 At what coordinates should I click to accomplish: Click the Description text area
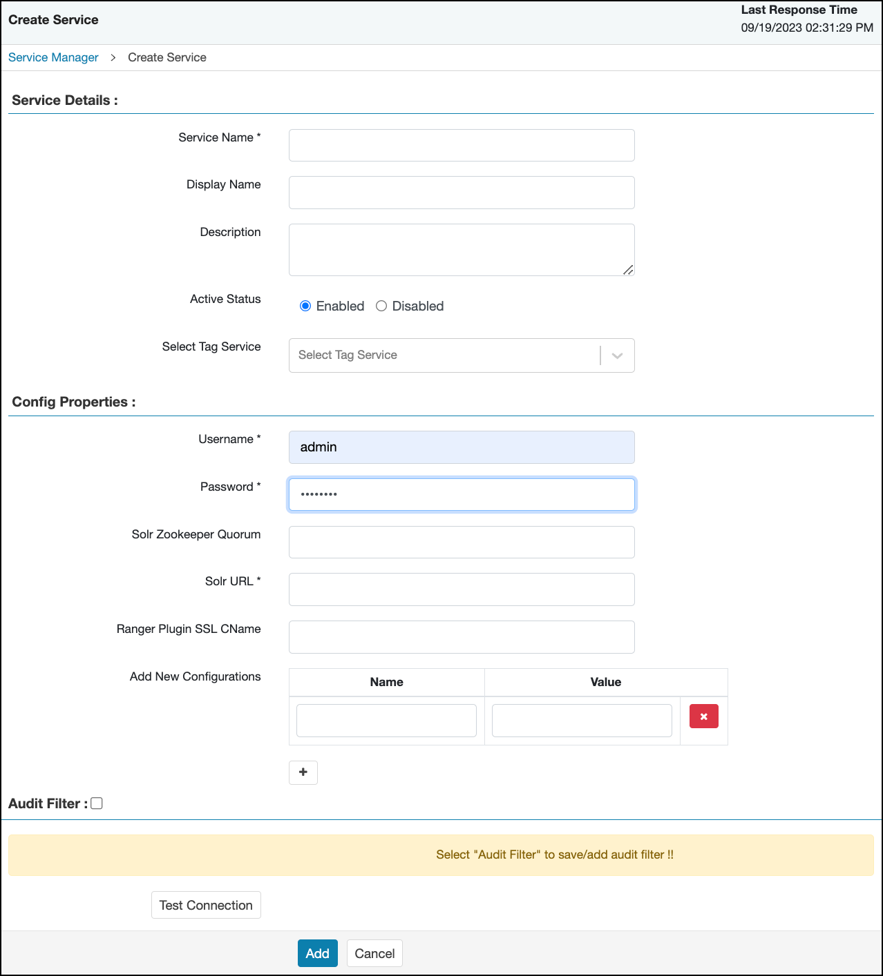pyautogui.click(x=461, y=249)
